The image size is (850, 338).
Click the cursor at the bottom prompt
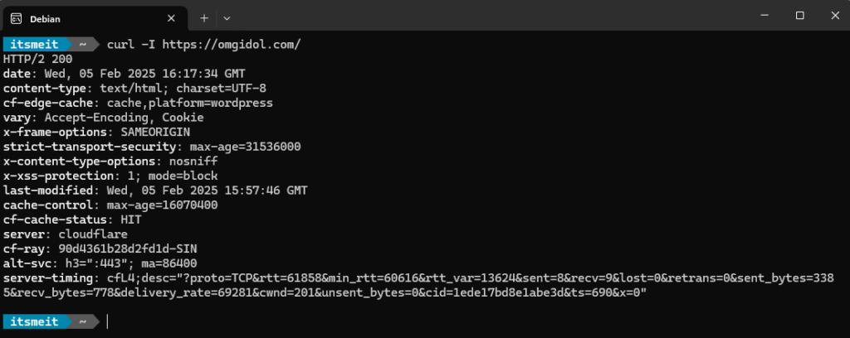107,321
